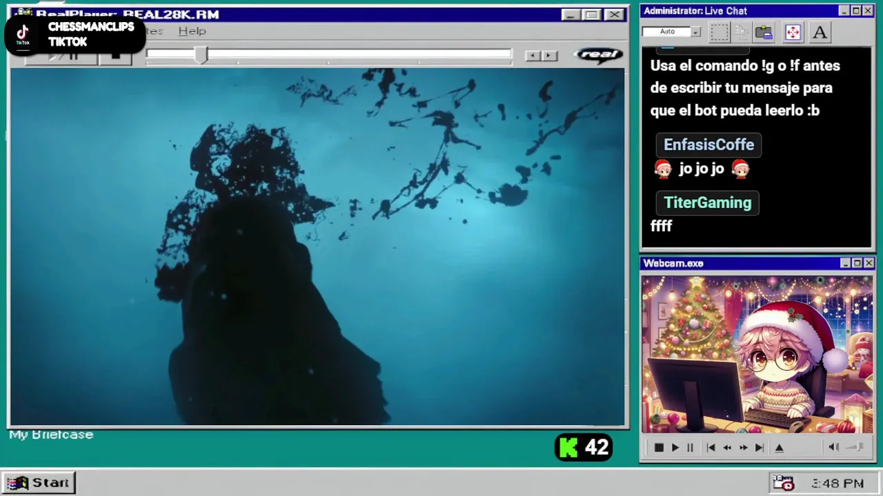The height and width of the screenshot is (496, 883).
Task: Open the Auto dropdown arrow in Live Chat
Action: [696, 32]
